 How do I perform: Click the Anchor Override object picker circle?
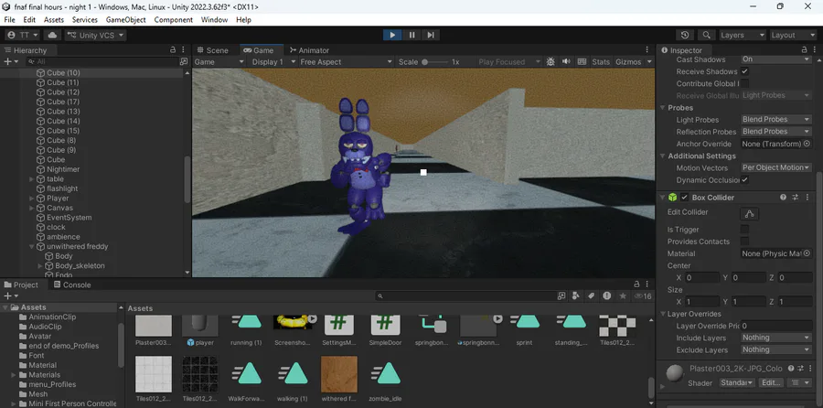point(807,144)
